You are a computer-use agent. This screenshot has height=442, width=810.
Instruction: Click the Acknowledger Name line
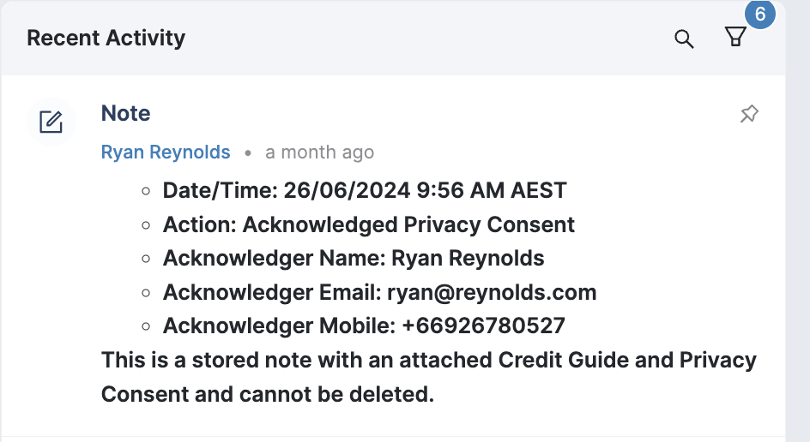[354, 258]
